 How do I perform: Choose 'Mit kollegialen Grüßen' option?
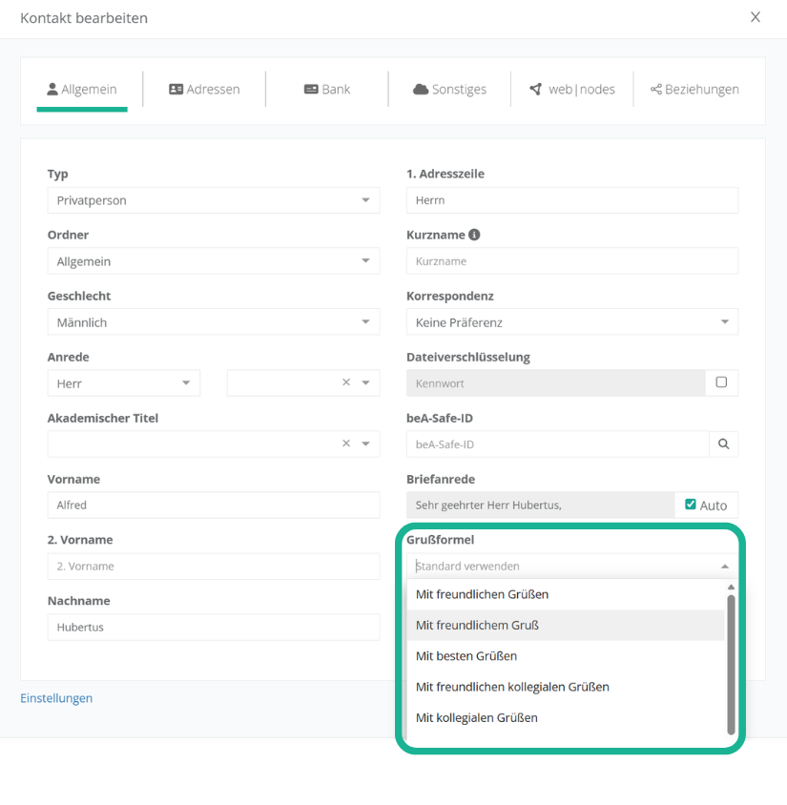(x=476, y=717)
